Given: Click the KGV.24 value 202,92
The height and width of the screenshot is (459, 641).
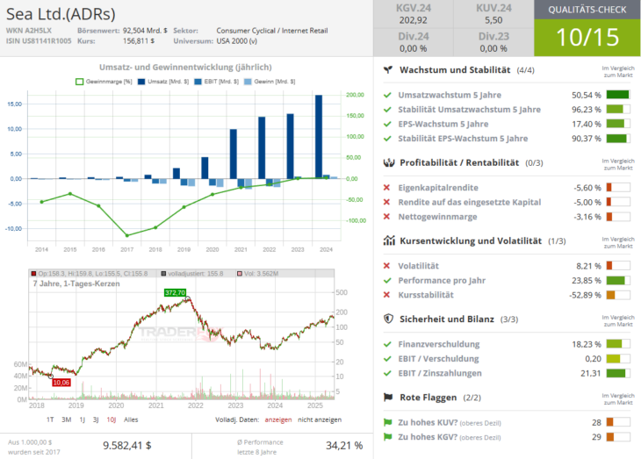Looking at the screenshot, I should pyautogui.click(x=413, y=20).
